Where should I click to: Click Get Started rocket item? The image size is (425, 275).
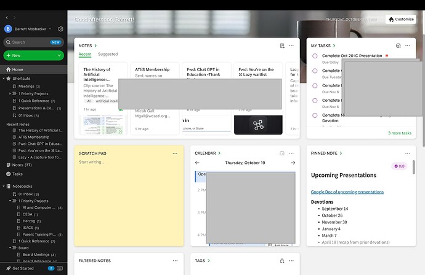point(20,268)
